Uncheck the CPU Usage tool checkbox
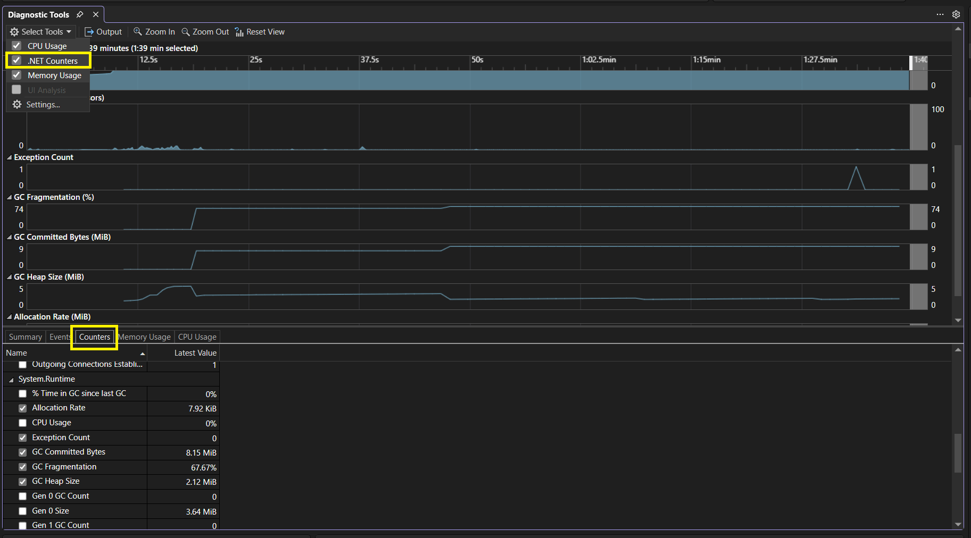The height and width of the screenshot is (538, 971). point(16,46)
